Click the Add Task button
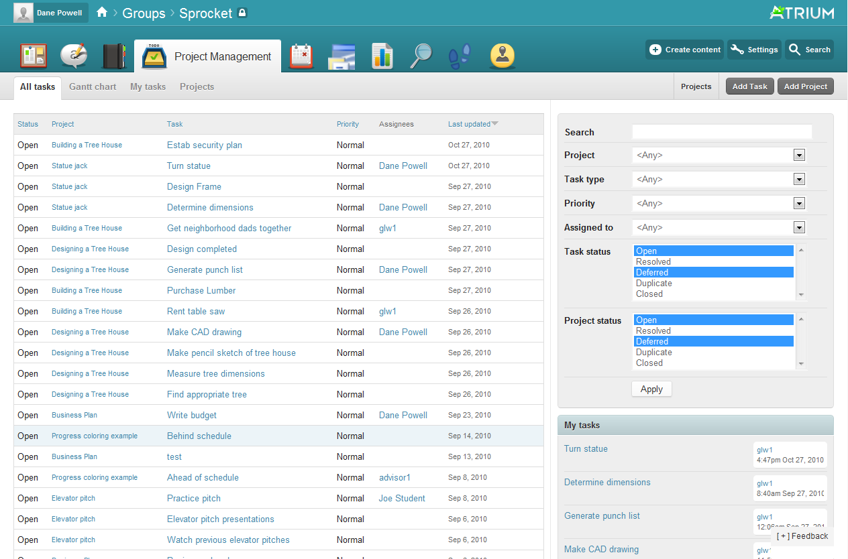 (749, 86)
